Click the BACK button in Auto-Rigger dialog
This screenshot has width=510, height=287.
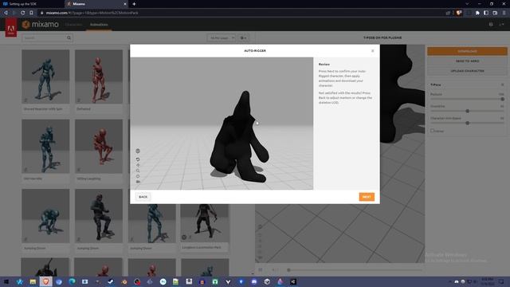tap(143, 197)
